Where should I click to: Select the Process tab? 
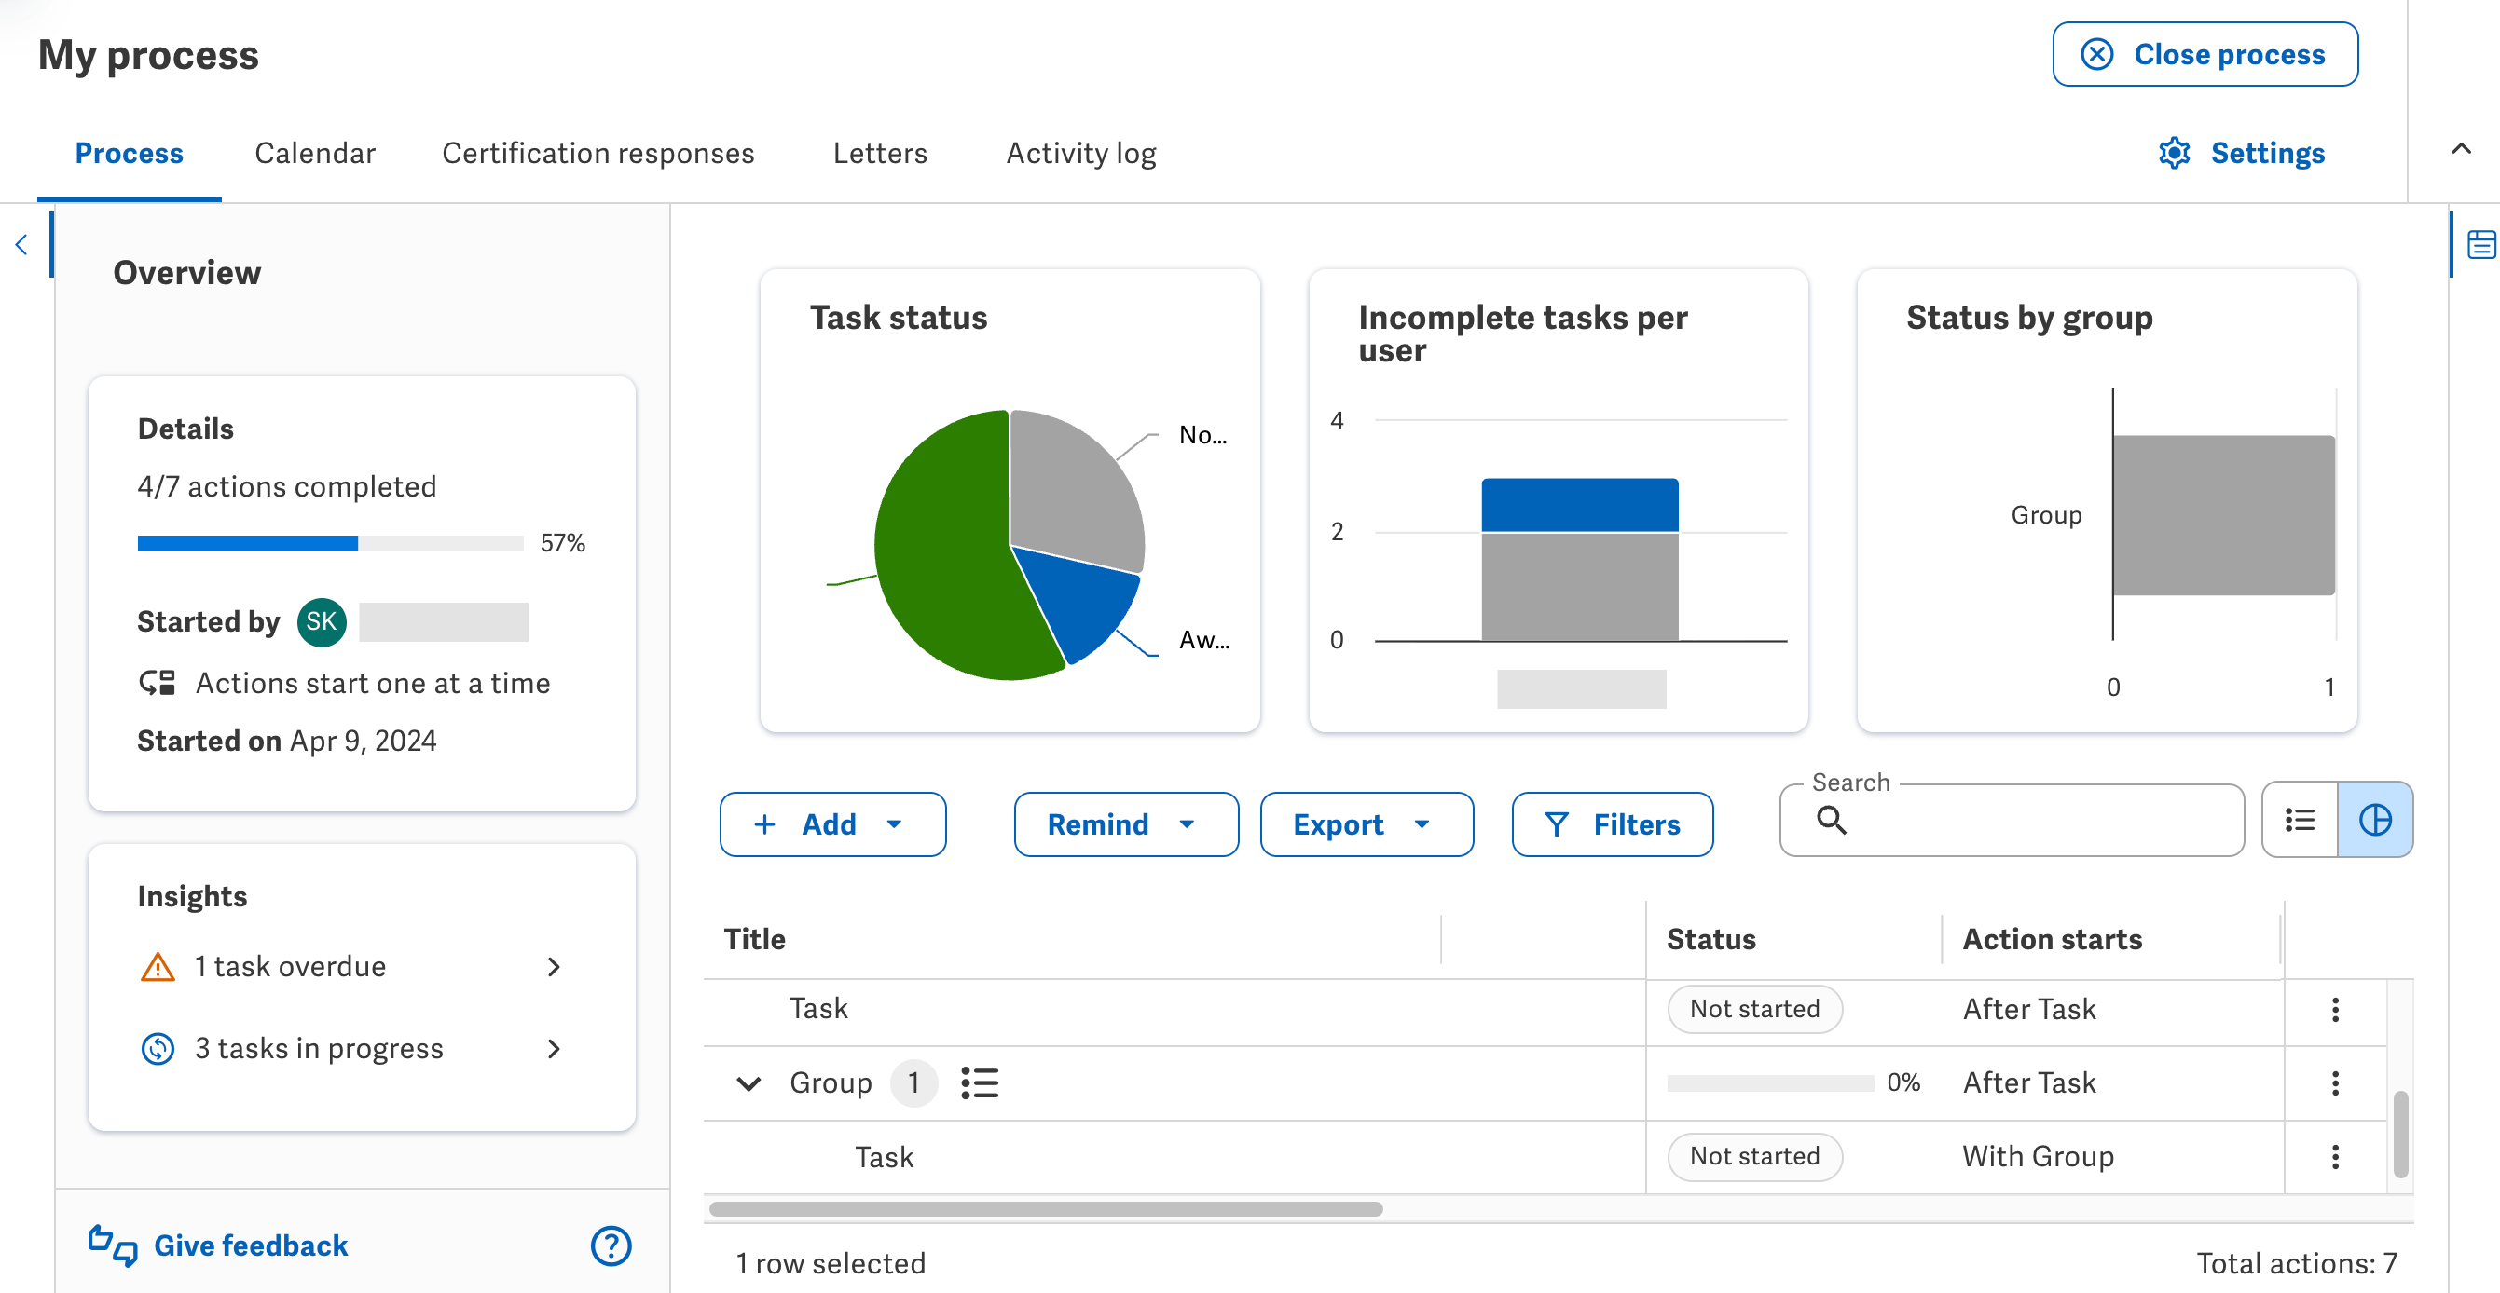(129, 154)
